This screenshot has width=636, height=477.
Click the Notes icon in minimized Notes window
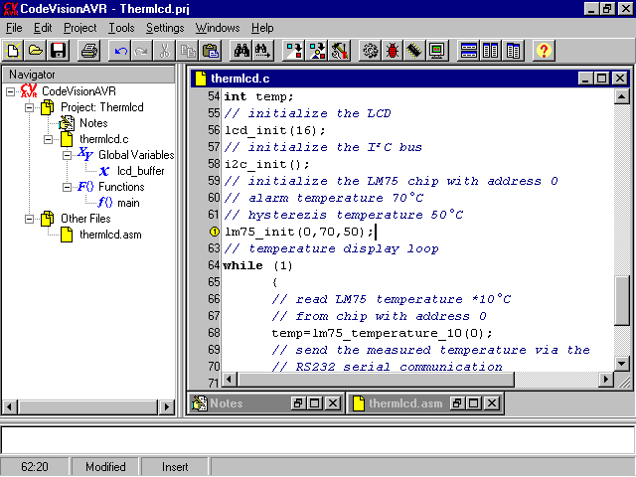[199, 403]
